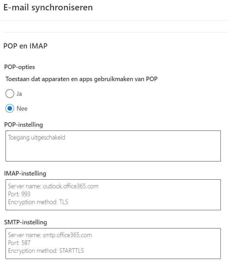Click the Port: 587 line
This screenshot has height=270, width=228.
pos(19,243)
